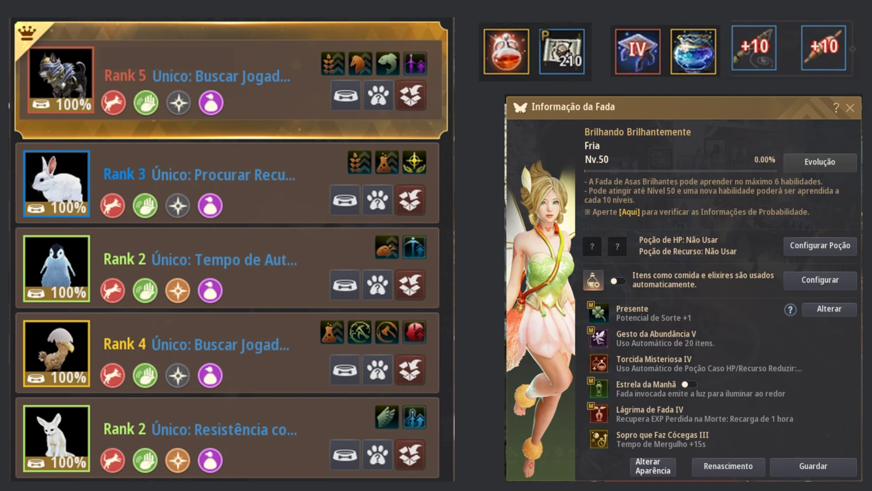This screenshot has height=491, width=872.
Task: Select the blue glowing orb jar icon
Action: click(693, 52)
